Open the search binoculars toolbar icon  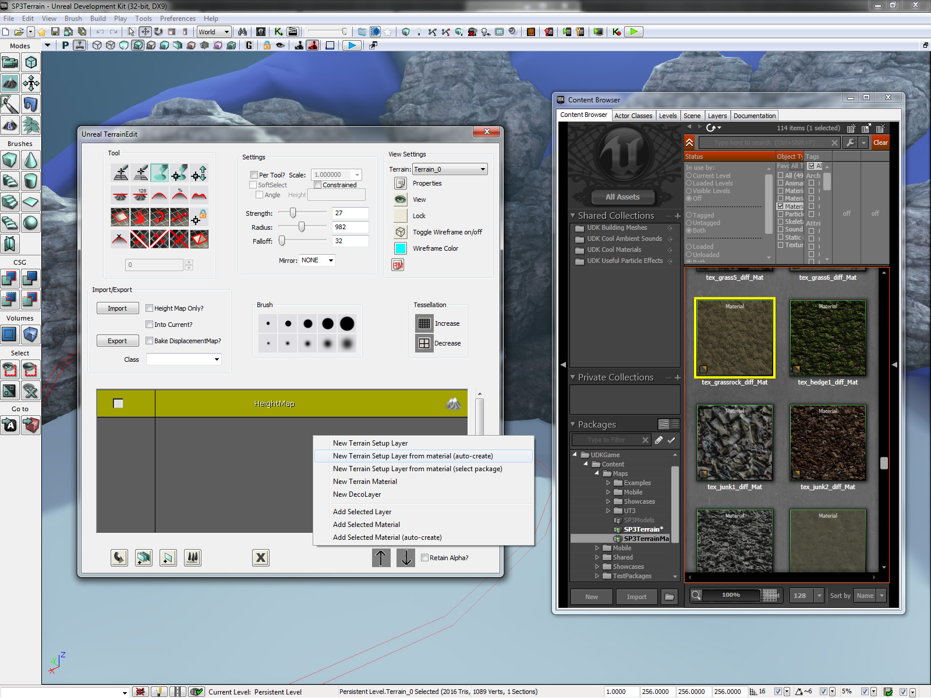(242, 32)
